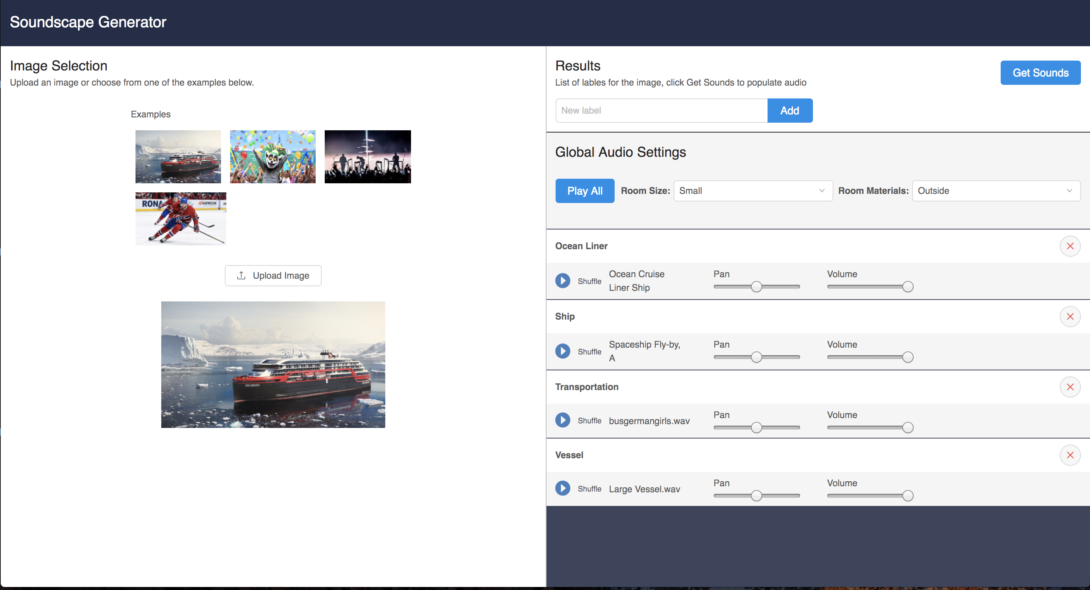Click Get Sounds button in Results panel

click(x=1041, y=72)
